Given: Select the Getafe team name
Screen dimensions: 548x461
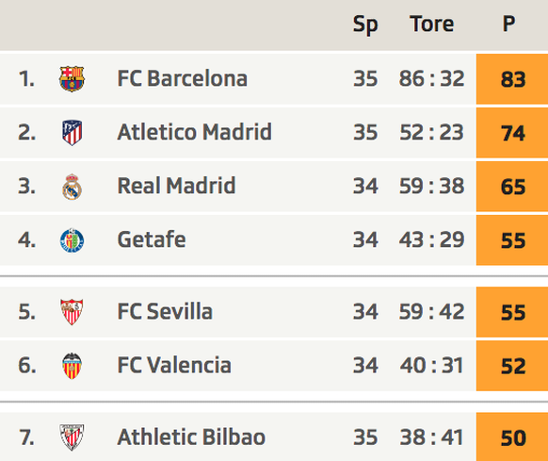Looking at the screenshot, I should pyautogui.click(x=152, y=239).
